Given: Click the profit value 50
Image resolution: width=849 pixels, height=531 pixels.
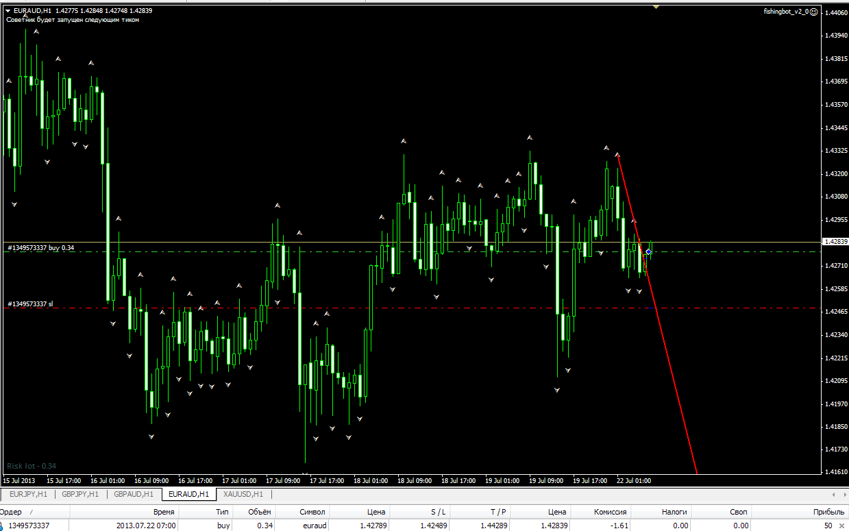Looking at the screenshot, I should pos(828,526).
